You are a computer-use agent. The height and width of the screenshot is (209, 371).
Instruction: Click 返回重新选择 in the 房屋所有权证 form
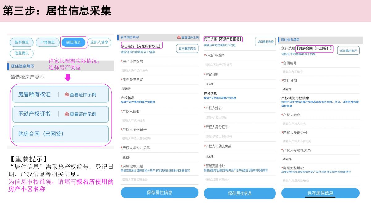click(x=187, y=49)
